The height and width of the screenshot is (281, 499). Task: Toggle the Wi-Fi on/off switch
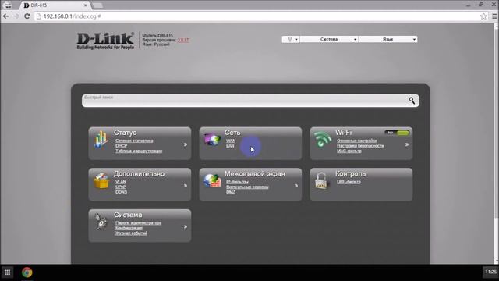397,133
